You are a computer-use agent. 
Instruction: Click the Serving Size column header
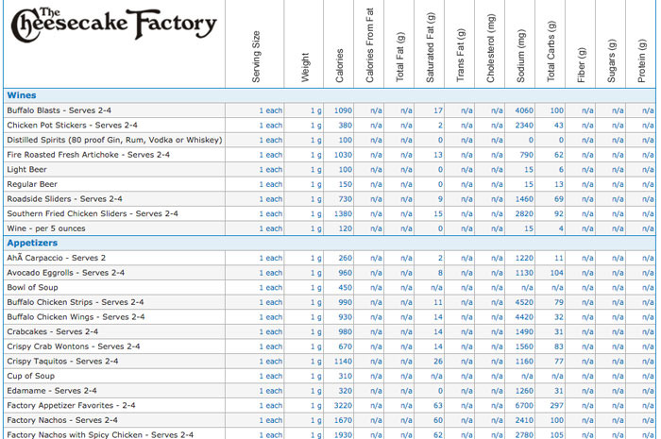[256, 57]
